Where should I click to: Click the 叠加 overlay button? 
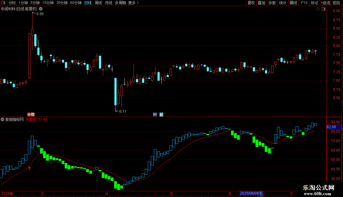pyautogui.click(x=262, y=3)
